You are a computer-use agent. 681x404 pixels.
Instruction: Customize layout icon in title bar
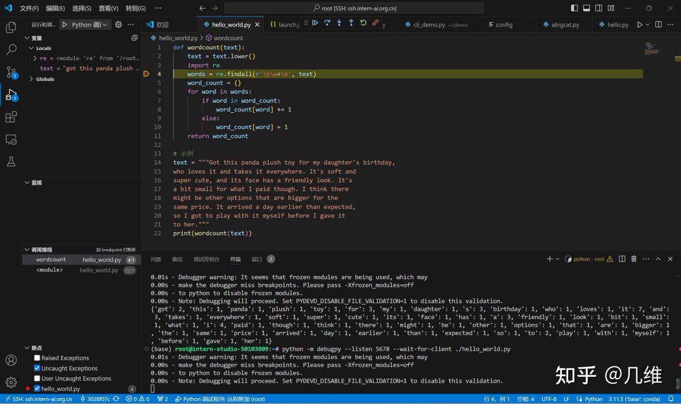coord(610,8)
